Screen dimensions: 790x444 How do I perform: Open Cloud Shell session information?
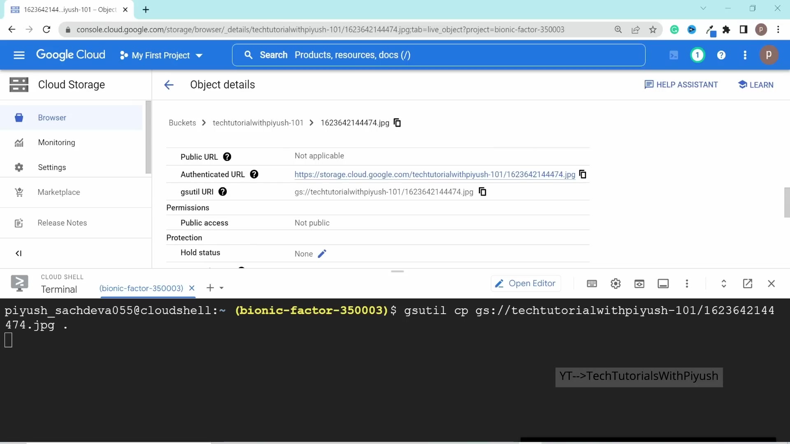tap(663, 284)
